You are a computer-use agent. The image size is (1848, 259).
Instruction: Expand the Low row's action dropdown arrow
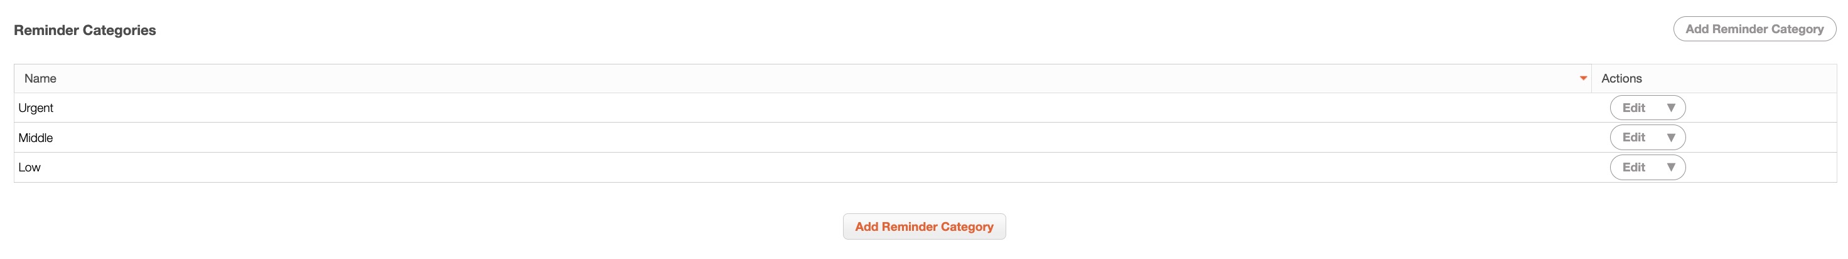coord(1671,168)
